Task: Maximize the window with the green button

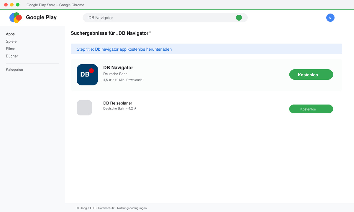Action: [x=18, y=5]
